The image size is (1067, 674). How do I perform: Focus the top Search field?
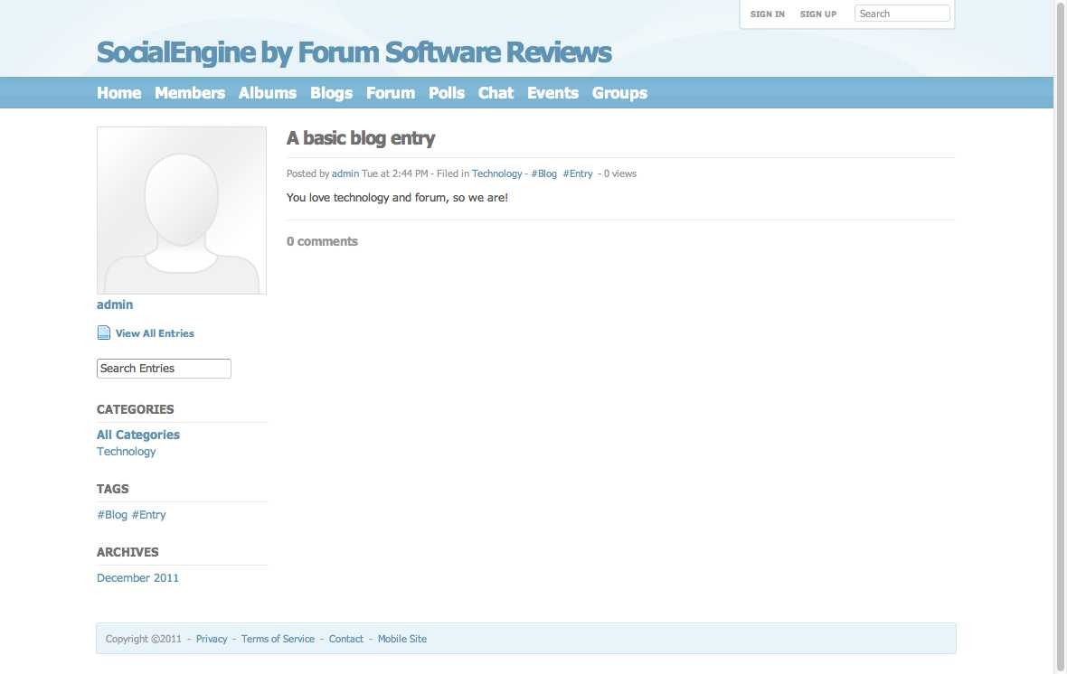click(902, 14)
